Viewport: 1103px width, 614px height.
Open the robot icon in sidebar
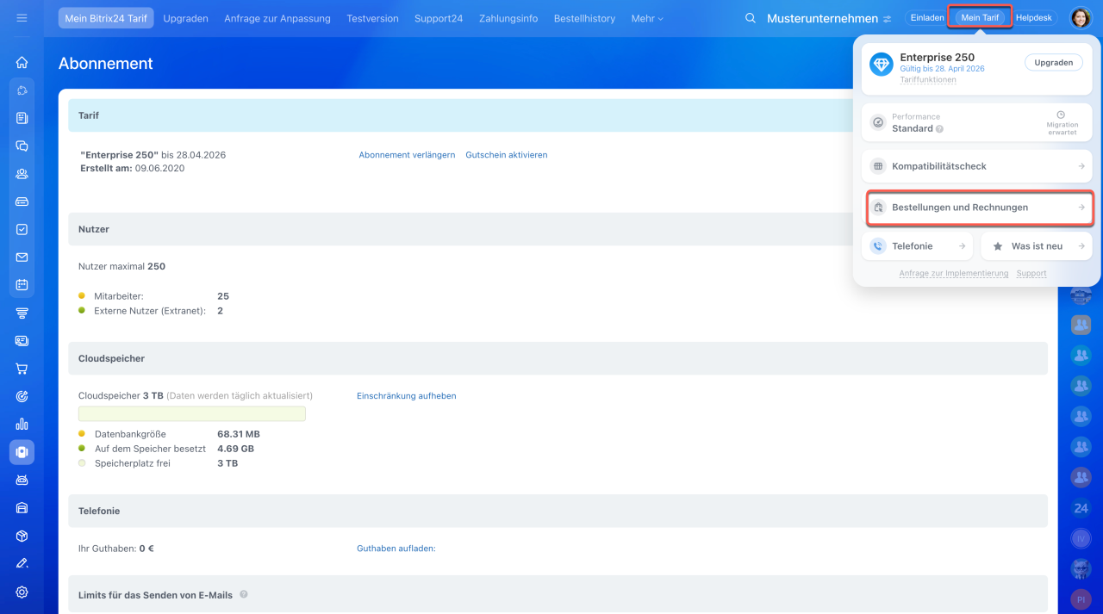tap(22, 480)
